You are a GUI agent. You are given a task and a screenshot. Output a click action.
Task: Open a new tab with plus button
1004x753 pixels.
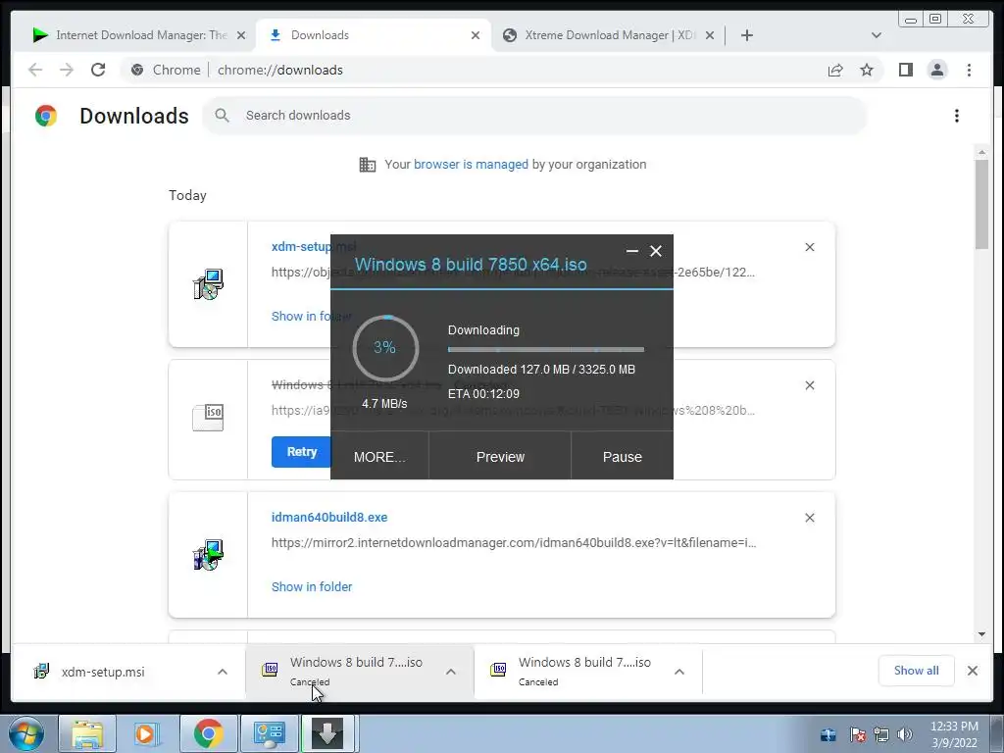(x=746, y=35)
